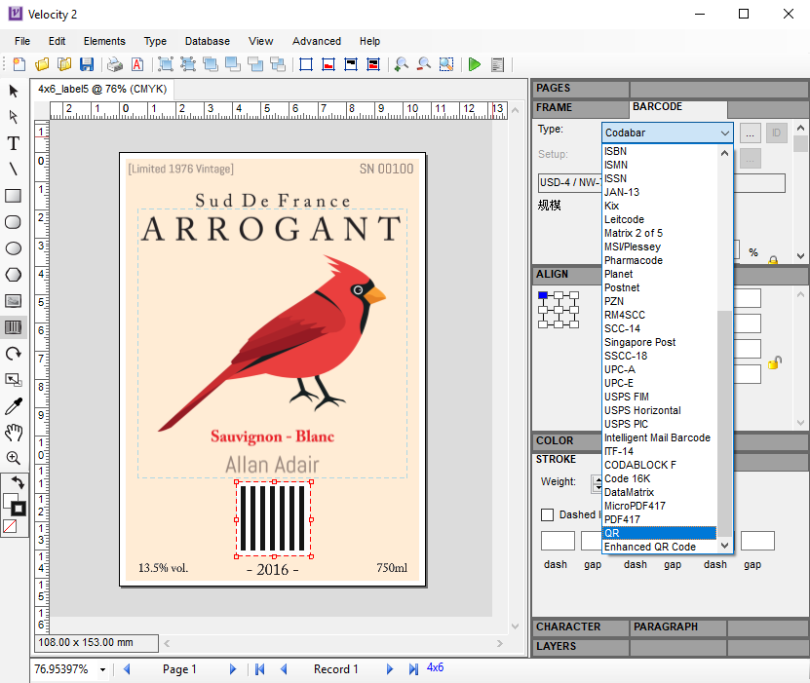
Task: Open the Database menu
Action: click(x=207, y=41)
